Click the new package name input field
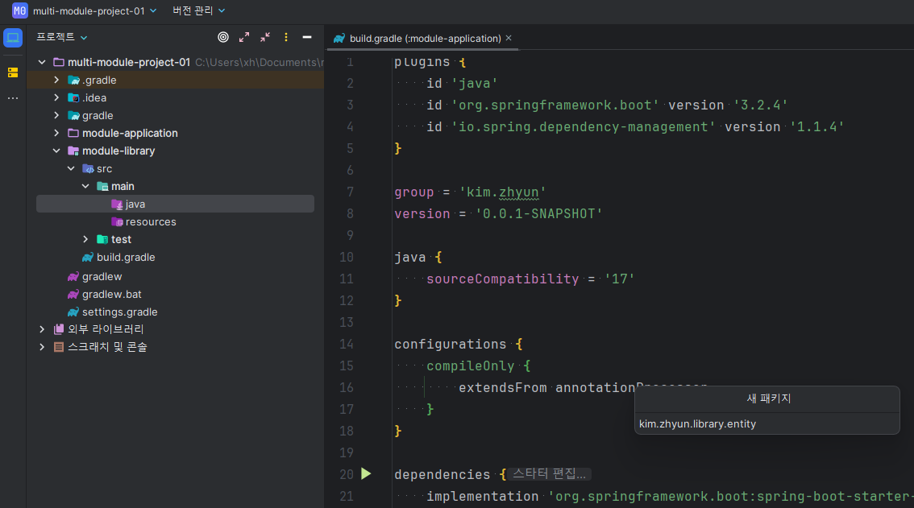This screenshot has width=914, height=508. point(767,424)
